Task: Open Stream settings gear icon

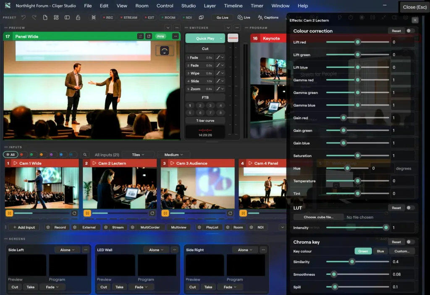Action: coord(106,227)
